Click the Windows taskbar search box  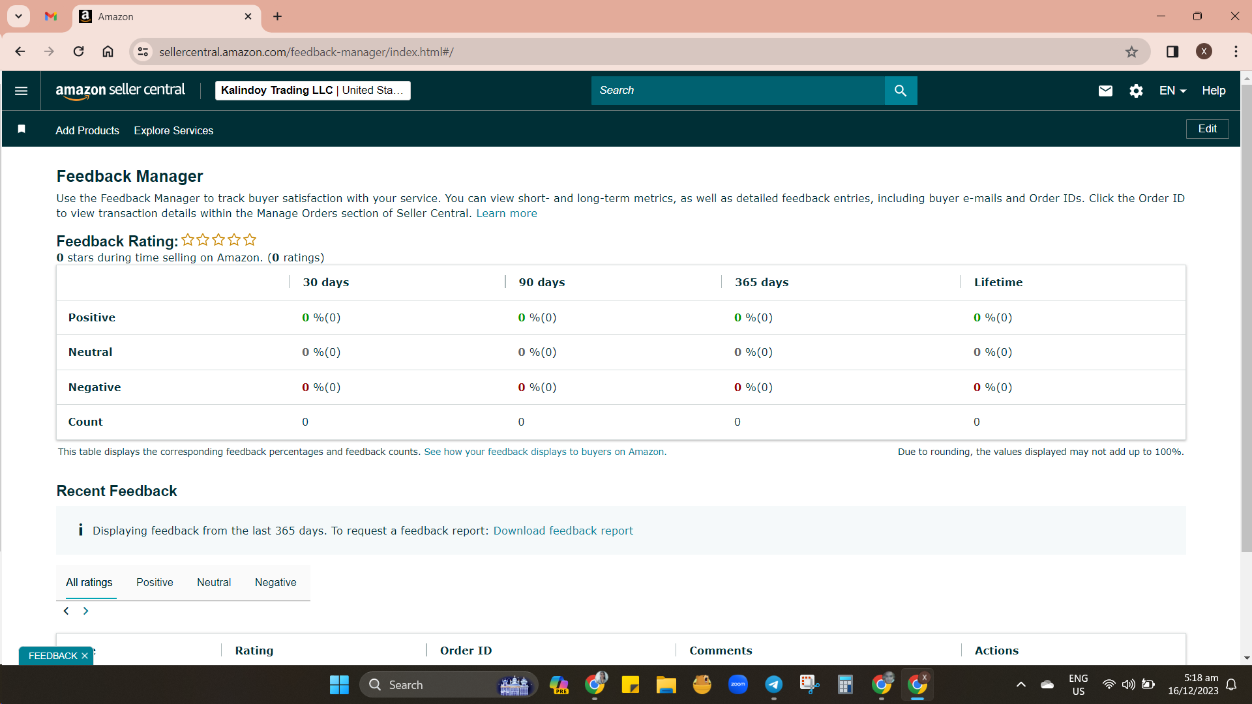449,684
